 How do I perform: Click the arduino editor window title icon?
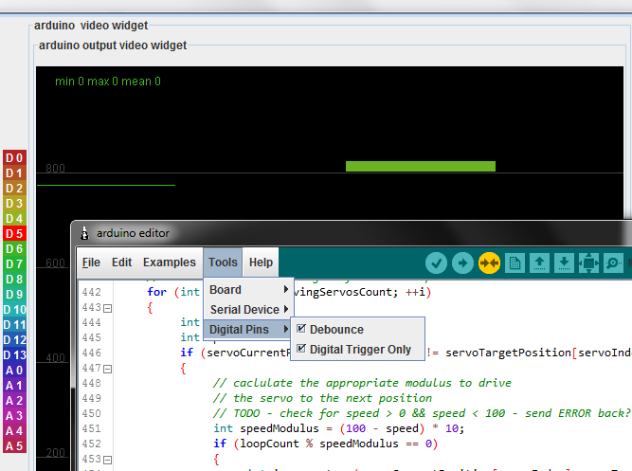pyautogui.click(x=84, y=233)
